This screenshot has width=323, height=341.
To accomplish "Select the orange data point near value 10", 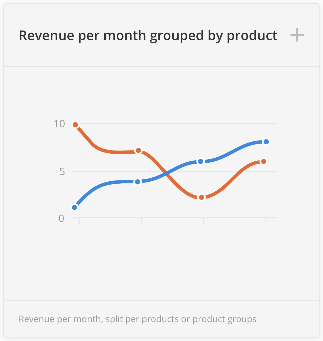I will [75, 125].
